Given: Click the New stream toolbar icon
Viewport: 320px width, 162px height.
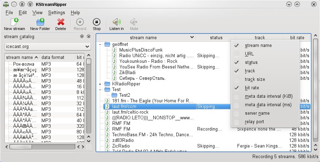Looking at the screenshot, I should coord(14,22).
